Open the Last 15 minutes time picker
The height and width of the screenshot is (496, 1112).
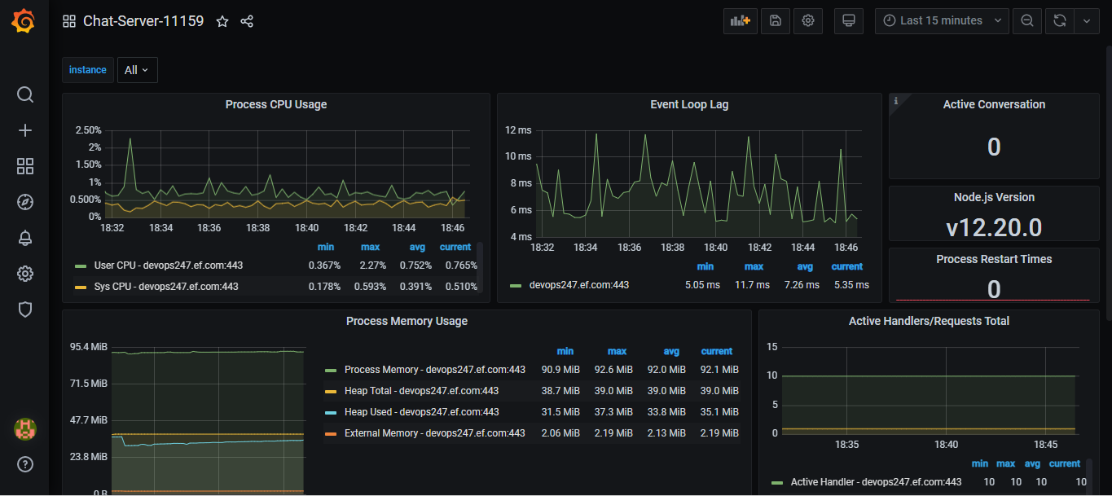942,21
